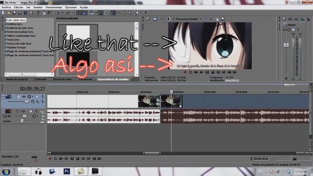Select 'Textura de ruido Sony' entry

pyautogui.click(x=19, y=44)
